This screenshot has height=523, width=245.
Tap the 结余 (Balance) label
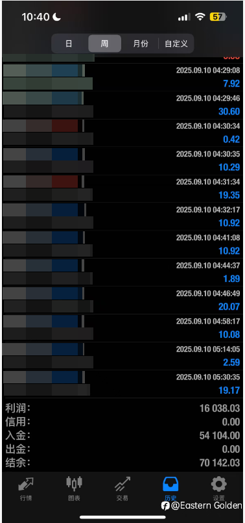pos(17,463)
